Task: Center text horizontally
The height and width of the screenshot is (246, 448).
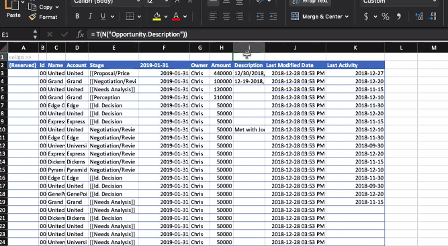Action: pos(226,16)
